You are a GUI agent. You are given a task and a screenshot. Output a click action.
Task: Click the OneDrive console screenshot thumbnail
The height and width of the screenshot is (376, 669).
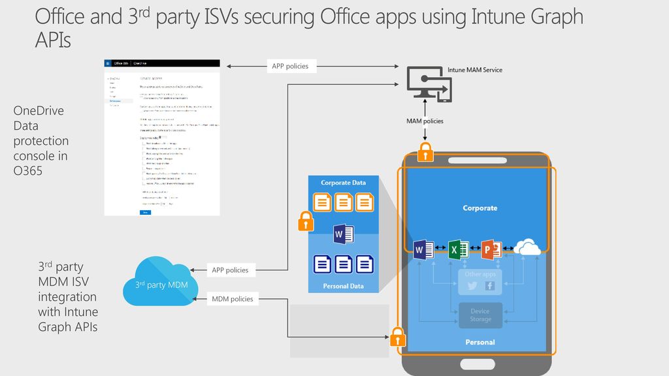click(x=162, y=138)
